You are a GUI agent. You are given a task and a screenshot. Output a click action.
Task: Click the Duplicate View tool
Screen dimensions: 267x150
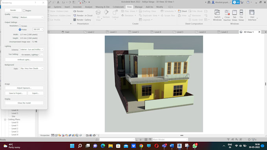coord(148,15)
